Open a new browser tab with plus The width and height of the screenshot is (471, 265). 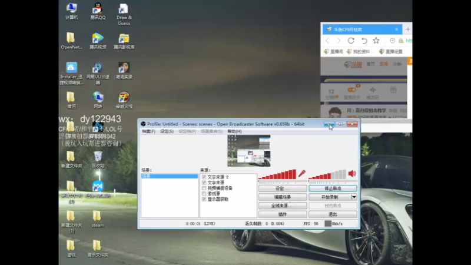pyautogui.click(x=407, y=29)
